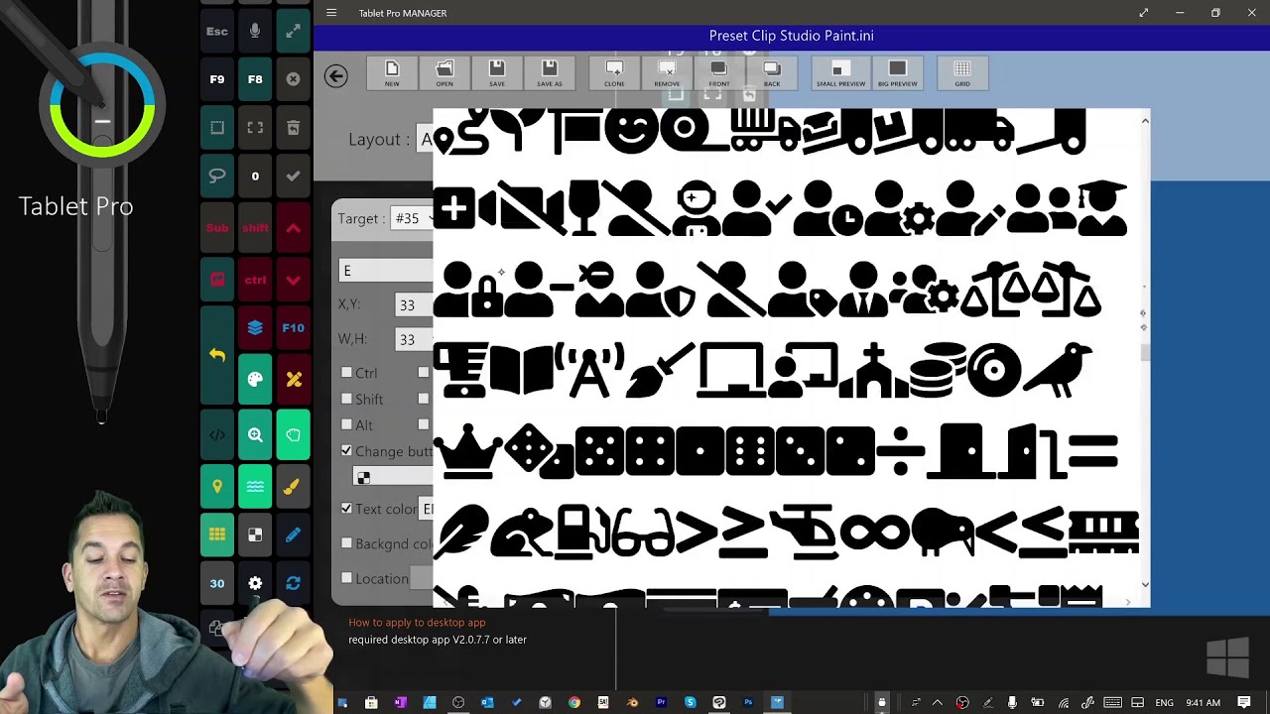The image size is (1270, 714).
Task: Click the yellow crossed tools icon
Action: [x=293, y=379]
